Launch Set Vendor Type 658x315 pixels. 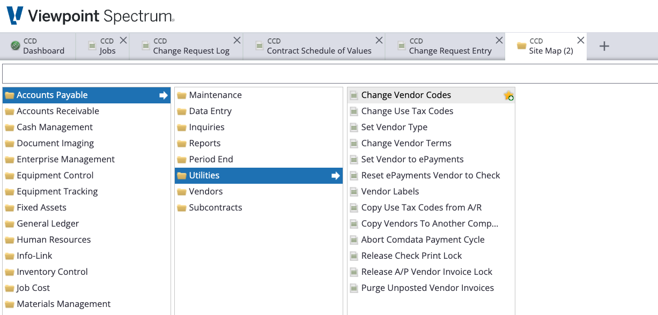(x=431, y=127)
